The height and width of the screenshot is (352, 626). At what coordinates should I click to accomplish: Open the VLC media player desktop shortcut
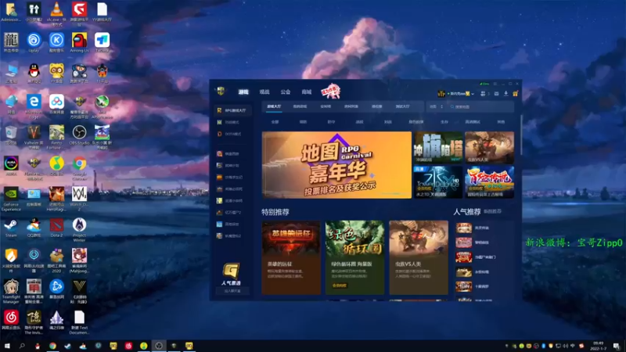(56, 13)
